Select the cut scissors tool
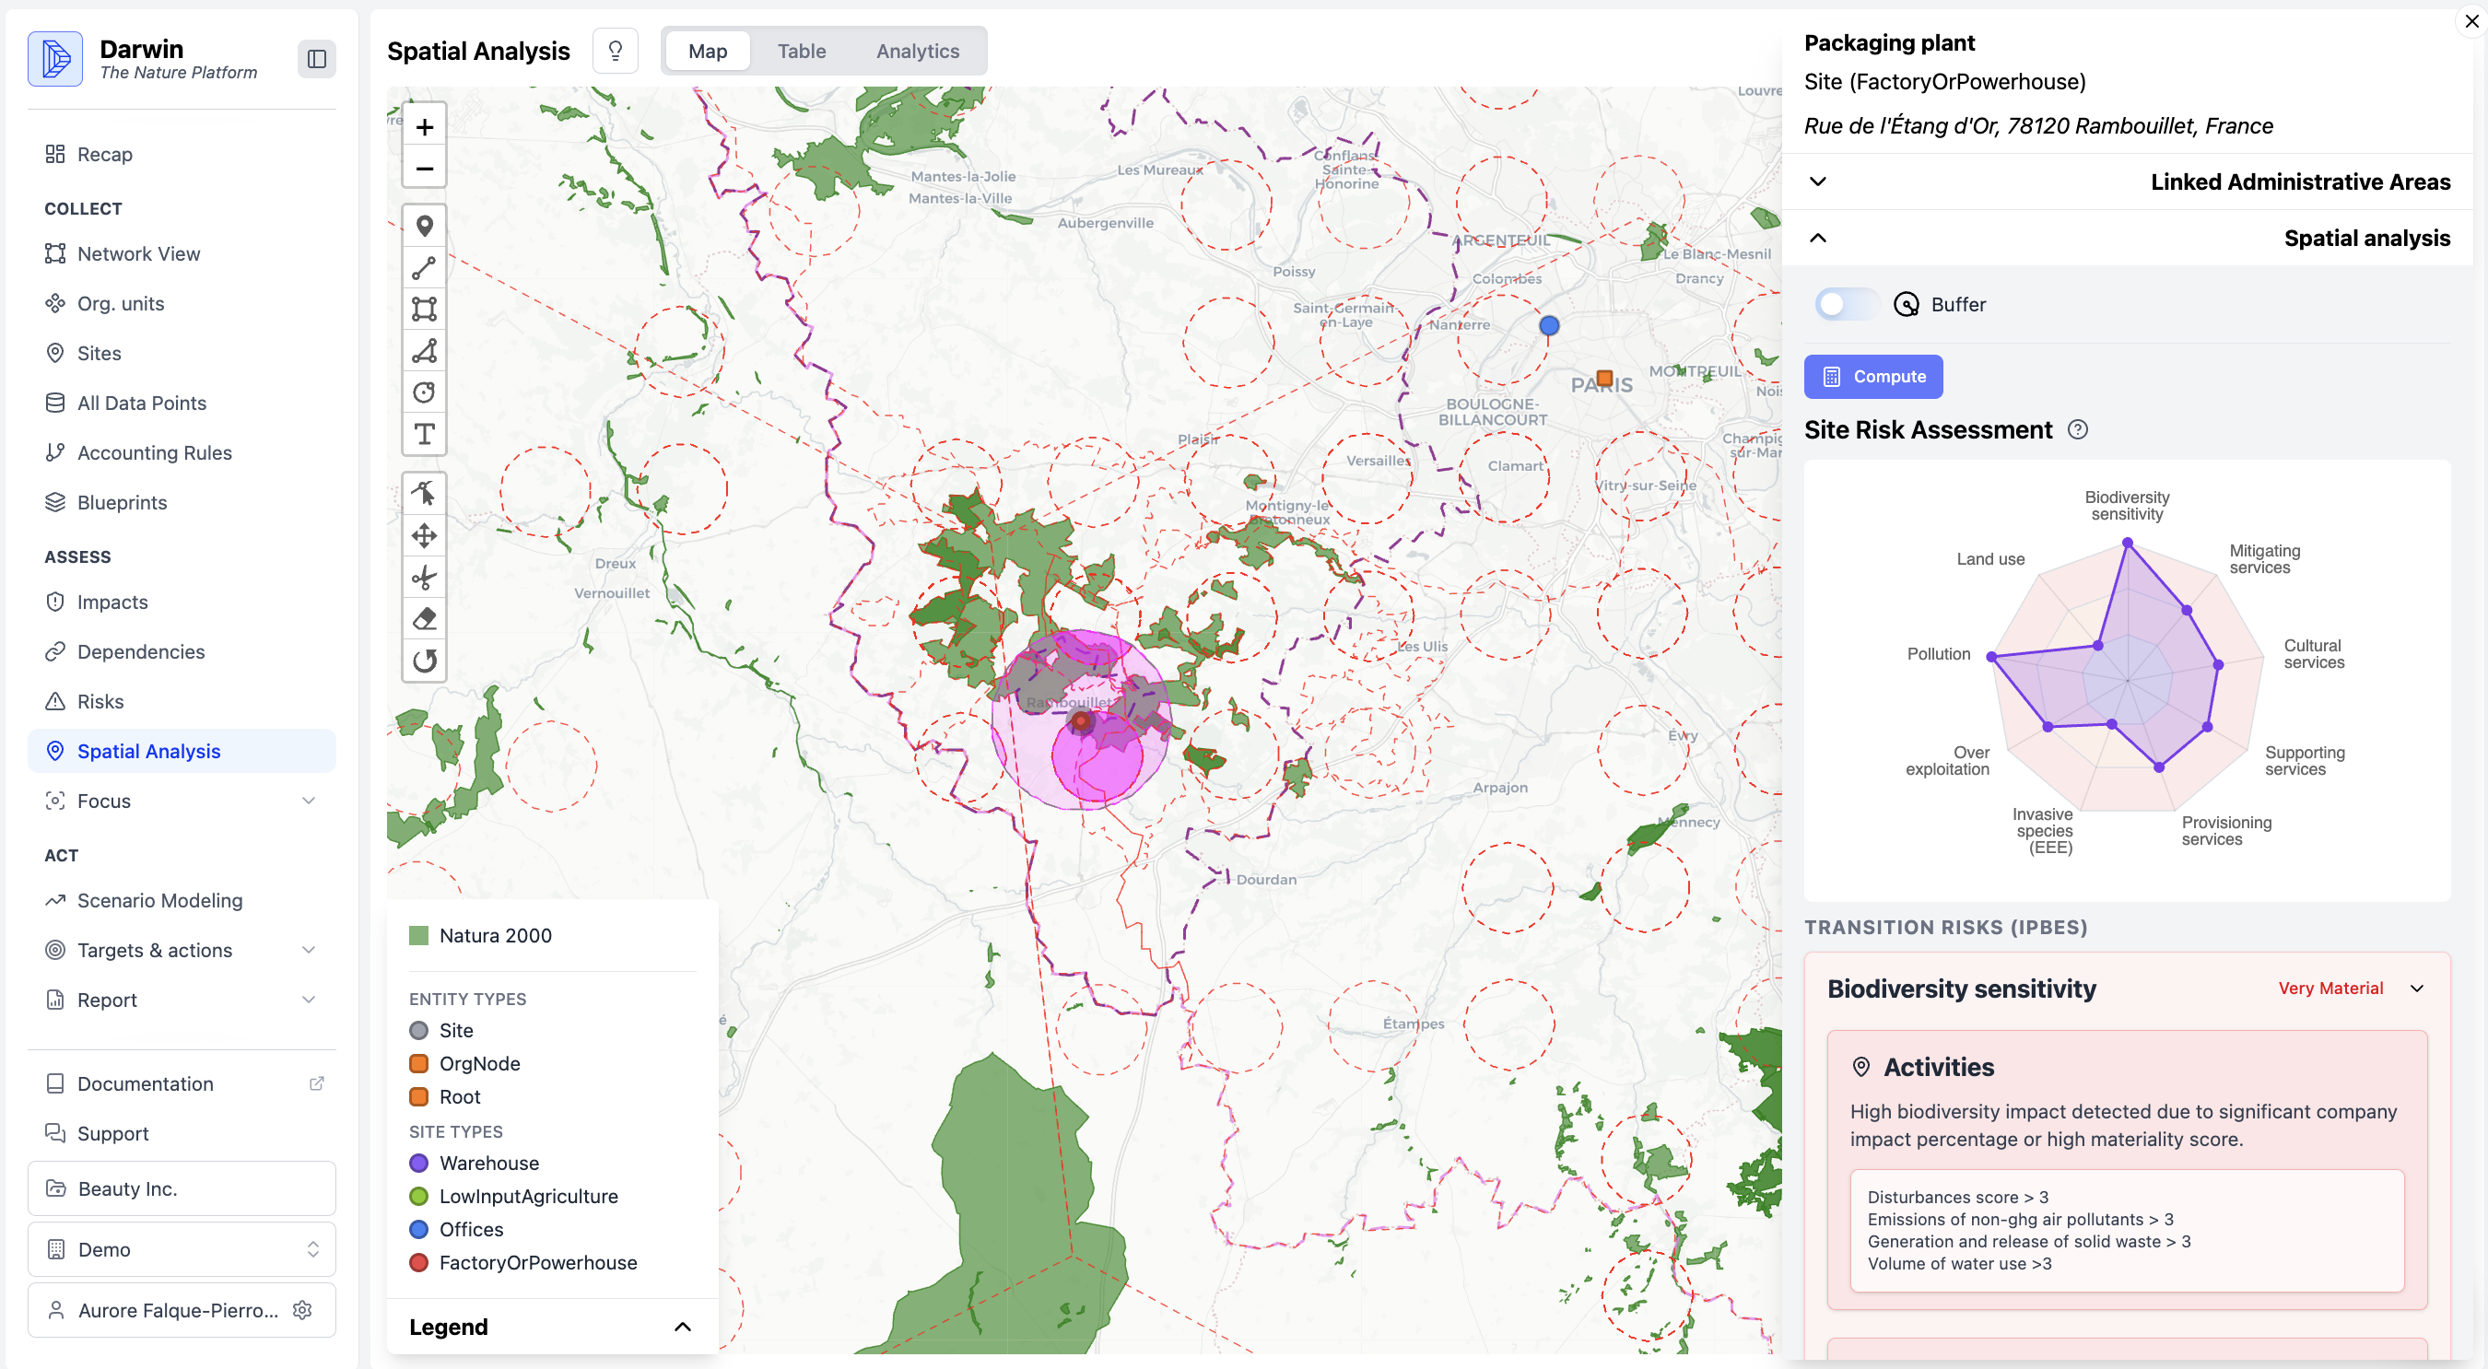 [424, 578]
